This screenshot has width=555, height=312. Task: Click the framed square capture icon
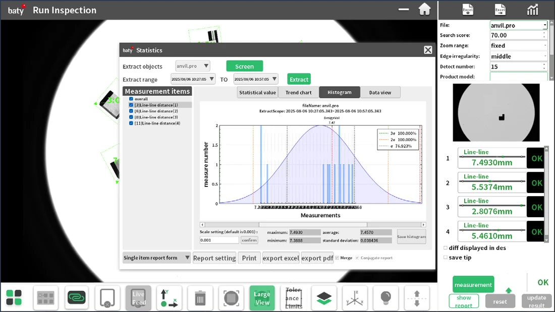click(x=231, y=298)
